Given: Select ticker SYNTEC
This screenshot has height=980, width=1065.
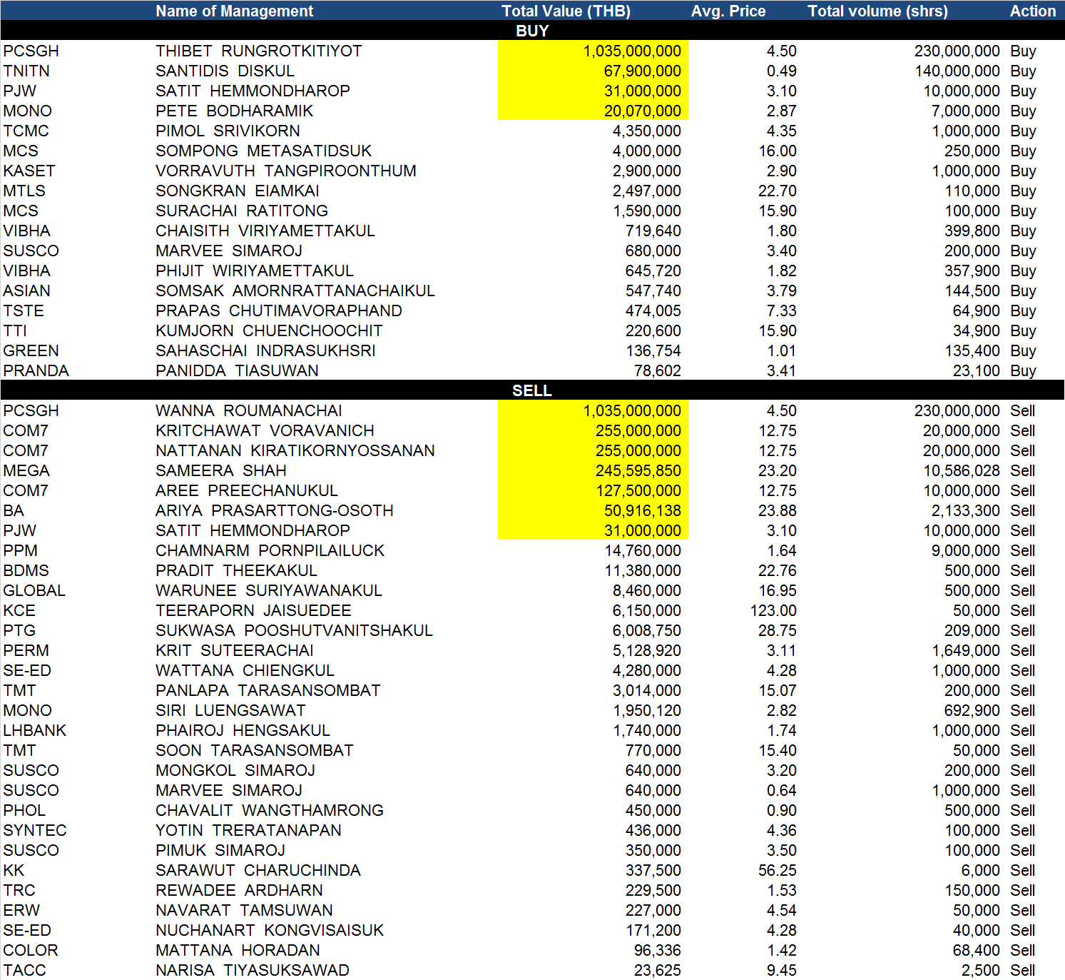Looking at the screenshot, I should click(34, 830).
